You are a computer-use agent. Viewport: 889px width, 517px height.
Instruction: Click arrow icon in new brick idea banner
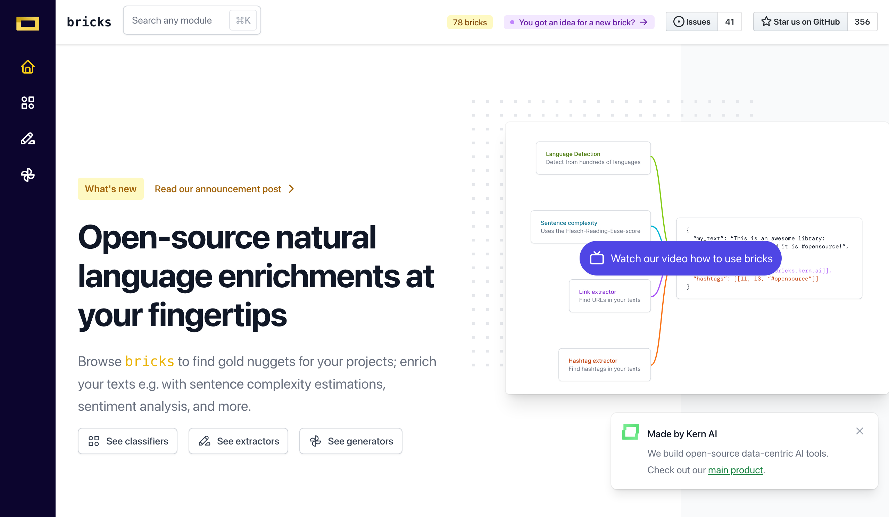(644, 22)
